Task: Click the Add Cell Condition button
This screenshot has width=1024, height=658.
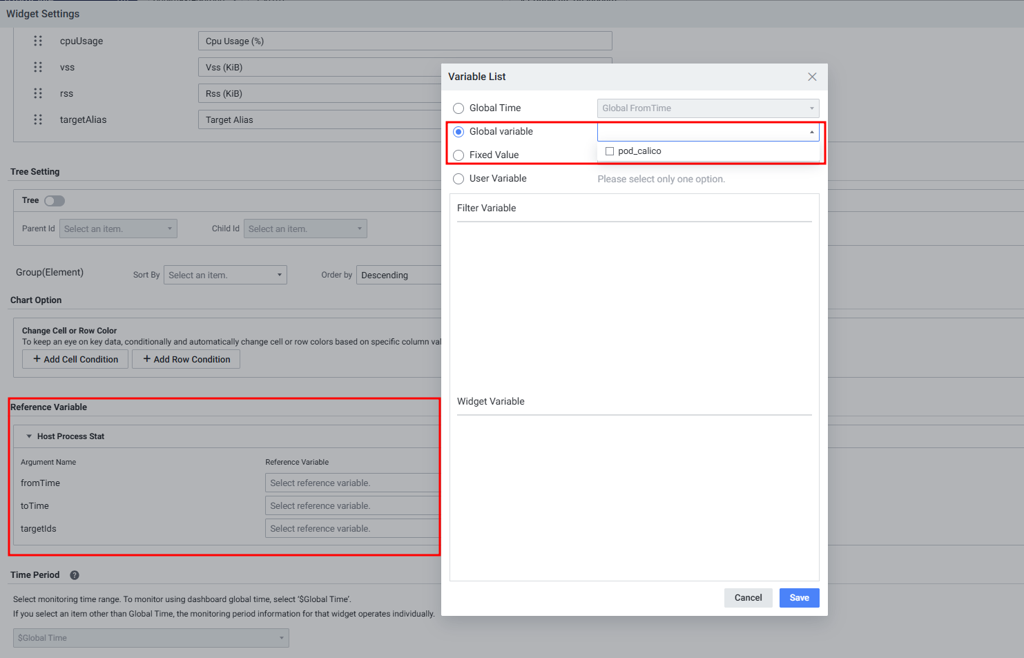Action: pyautogui.click(x=75, y=359)
